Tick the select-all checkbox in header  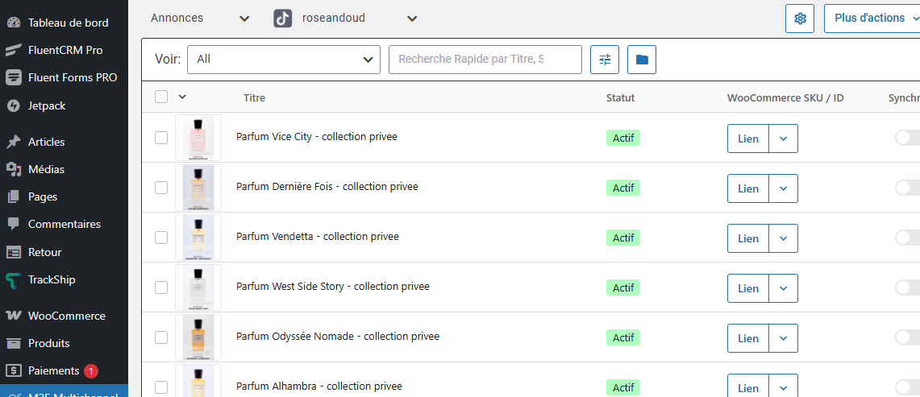pyautogui.click(x=161, y=97)
